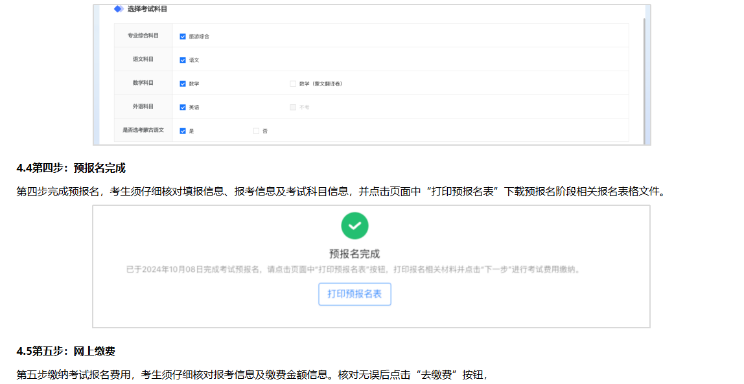Toggle the 英语 foreign language checkbox
The height and width of the screenshot is (384, 744).
pos(183,107)
